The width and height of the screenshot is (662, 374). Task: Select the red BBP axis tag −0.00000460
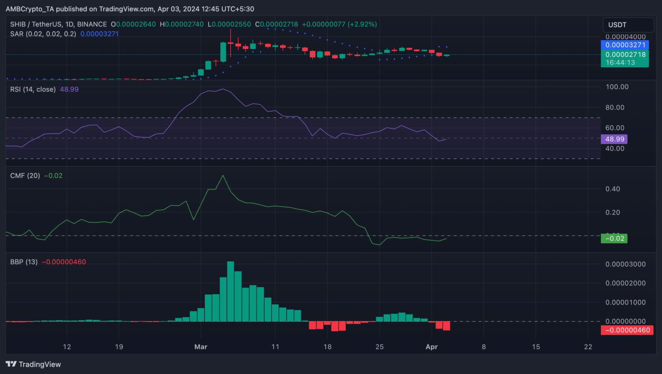tap(627, 330)
